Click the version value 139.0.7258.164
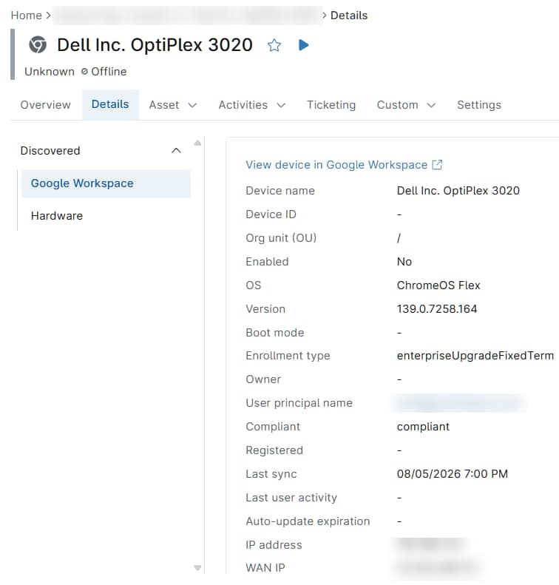Image resolution: width=559 pixels, height=585 pixels. coord(437,309)
